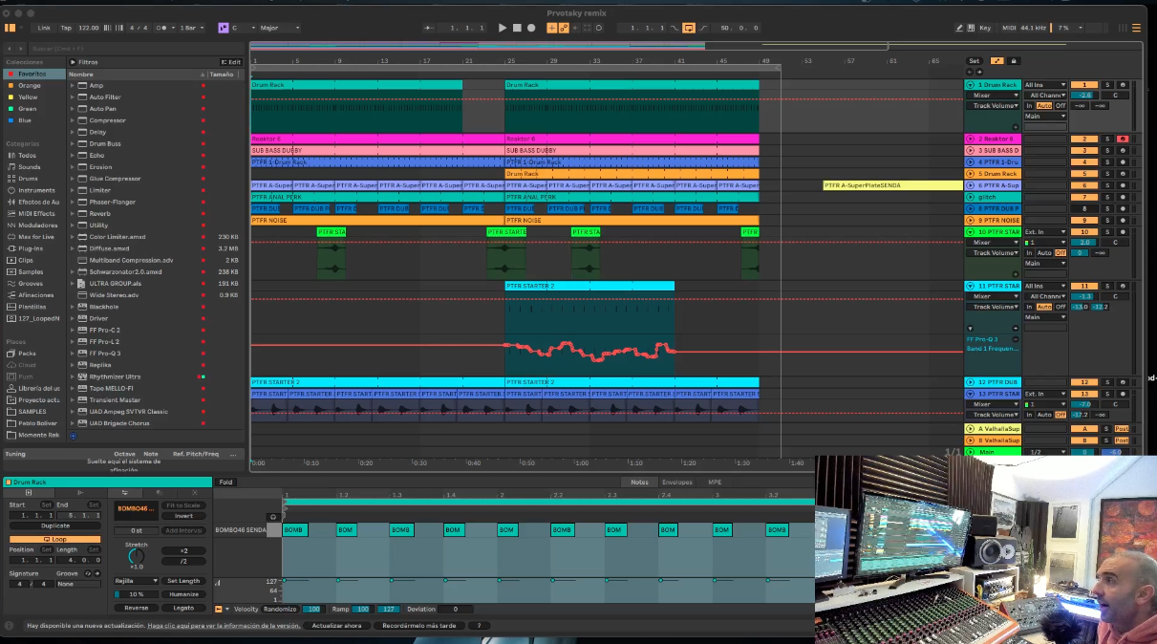Toggle the arrangement Loop switch
This screenshot has height=644, width=1157.
click(689, 28)
